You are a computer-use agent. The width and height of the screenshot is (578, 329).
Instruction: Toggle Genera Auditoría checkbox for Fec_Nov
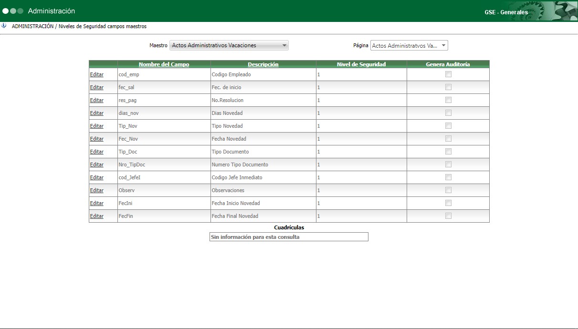[448, 138]
